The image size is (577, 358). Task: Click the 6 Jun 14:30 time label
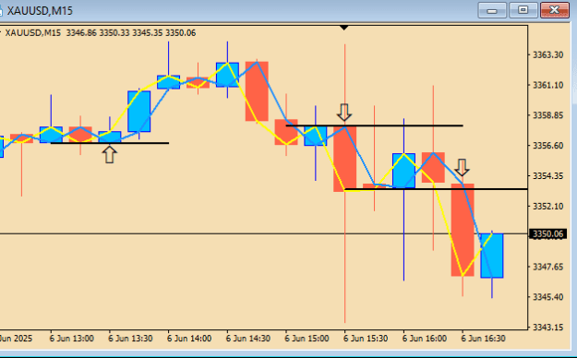coord(248,338)
